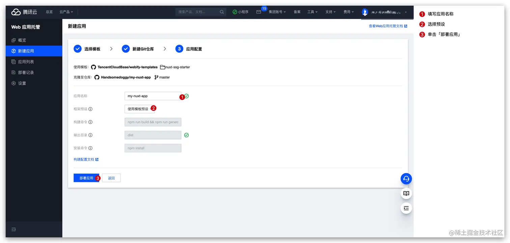Open the mail messages icon
Image resolution: width=510 pixels, height=243 pixels.
coord(259,12)
